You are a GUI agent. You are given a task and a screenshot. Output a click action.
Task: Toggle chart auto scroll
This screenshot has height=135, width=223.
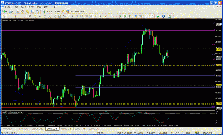147,16
